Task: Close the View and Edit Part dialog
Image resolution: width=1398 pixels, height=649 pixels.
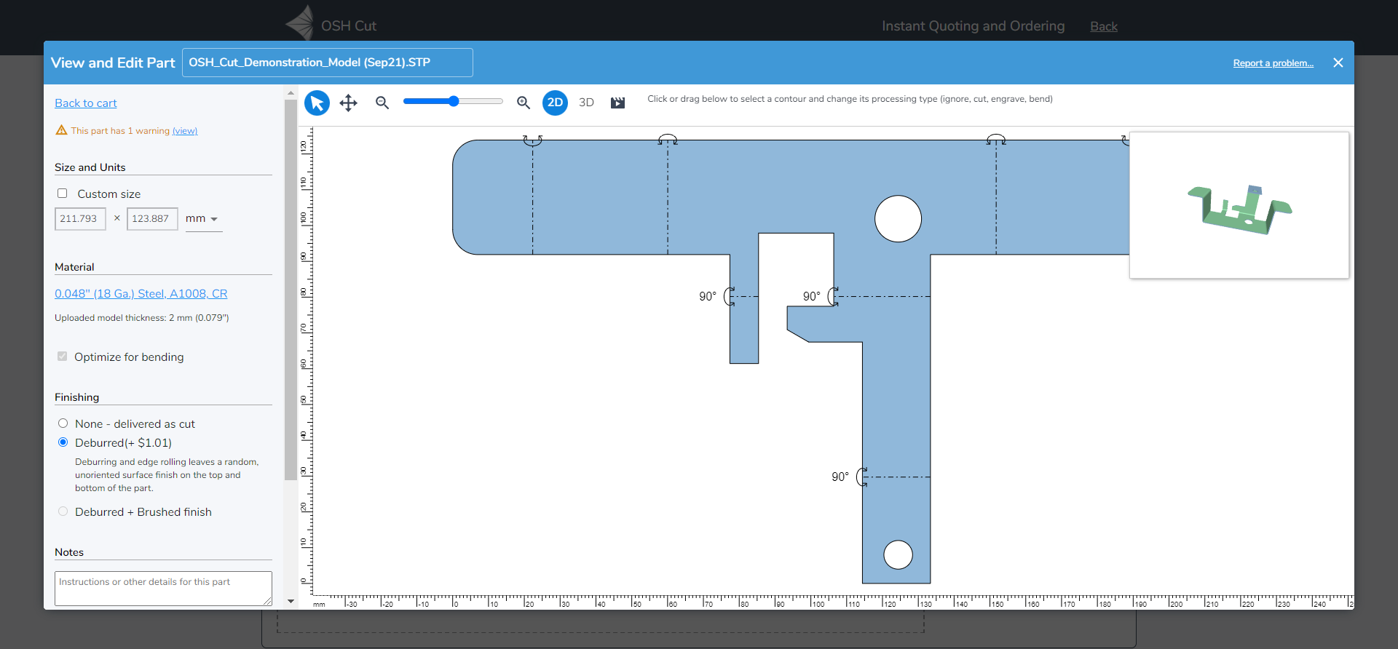Action: pos(1338,63)
